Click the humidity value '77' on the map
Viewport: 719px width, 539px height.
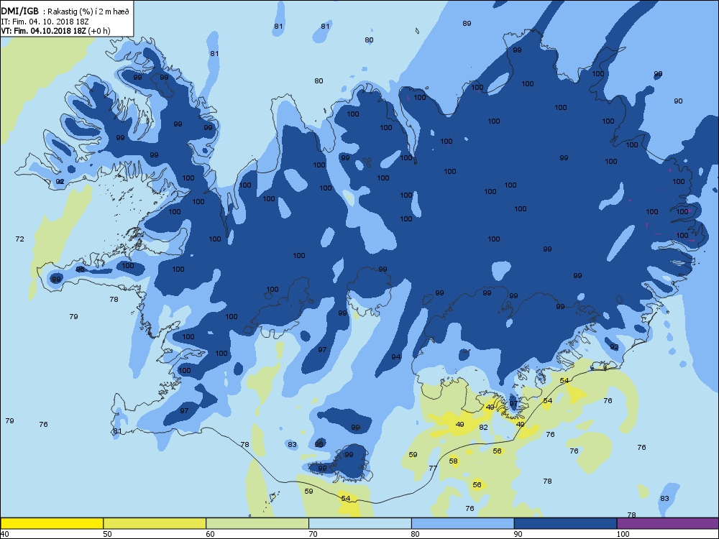coord(433,468)
